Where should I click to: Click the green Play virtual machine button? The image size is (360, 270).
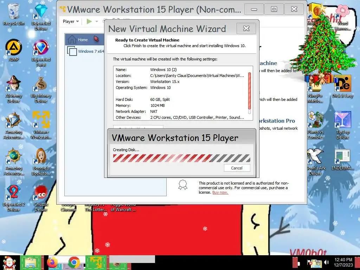[89, 21]
